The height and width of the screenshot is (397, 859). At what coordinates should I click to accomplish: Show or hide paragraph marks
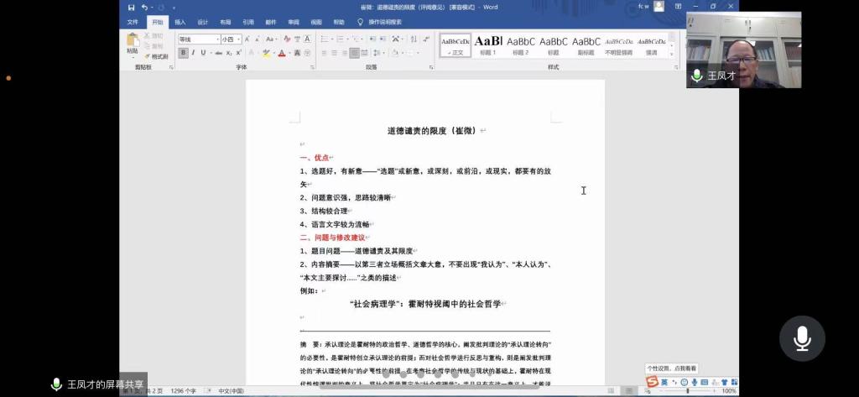426,39
